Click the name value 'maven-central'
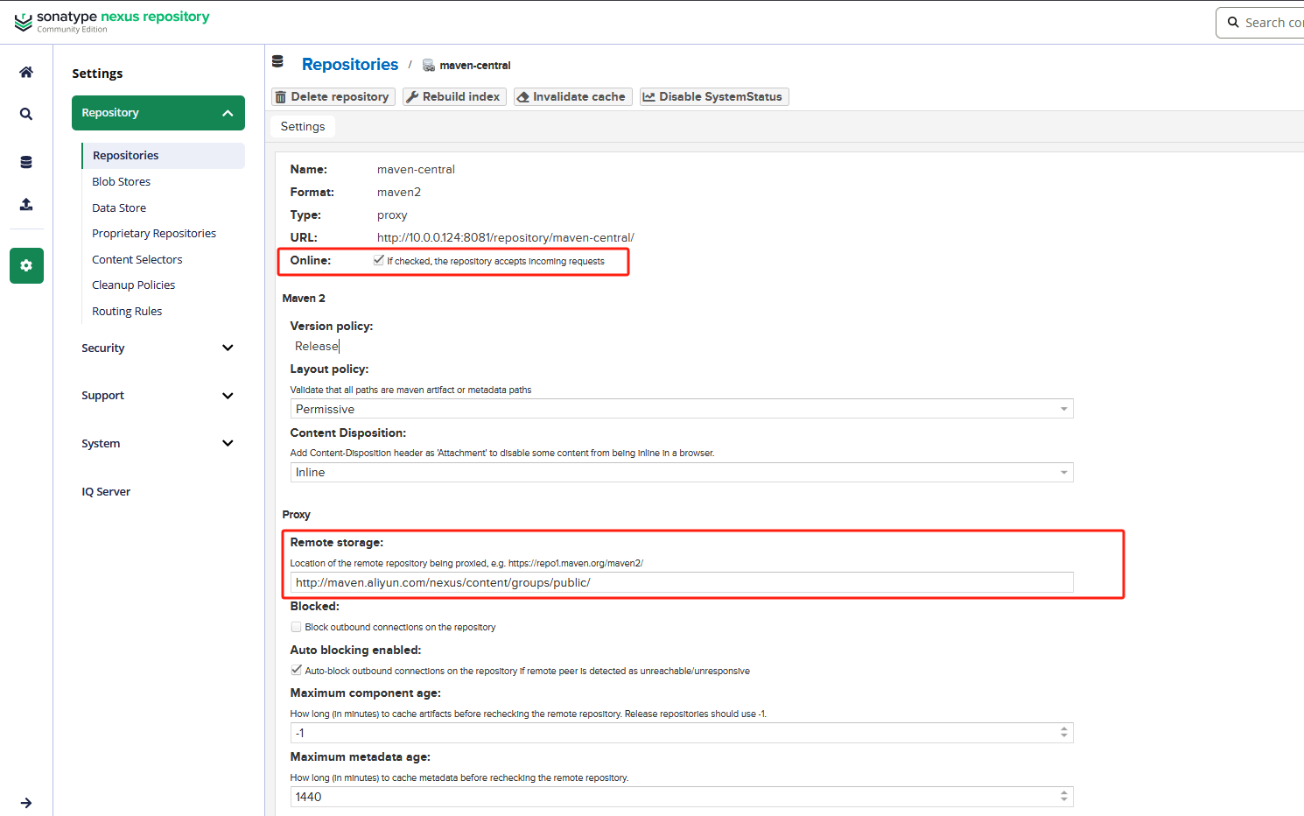 point(416,170)
